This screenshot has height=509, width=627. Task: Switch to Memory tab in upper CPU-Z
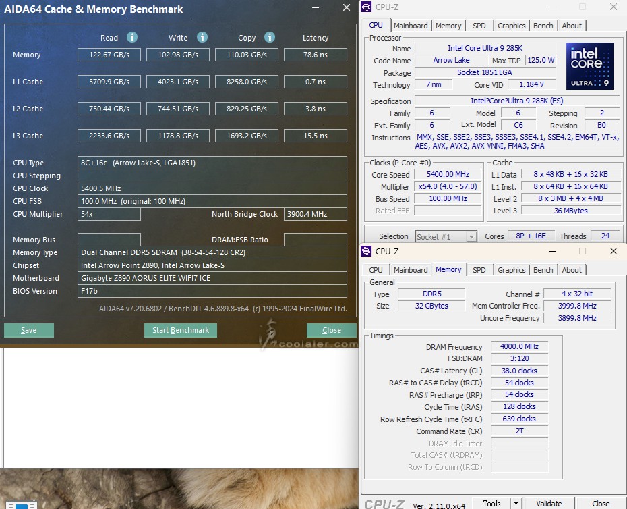click(x=448, y=26)
